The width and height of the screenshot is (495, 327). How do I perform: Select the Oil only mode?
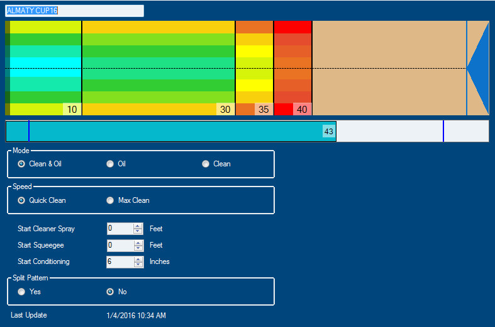tap(110, 164)
